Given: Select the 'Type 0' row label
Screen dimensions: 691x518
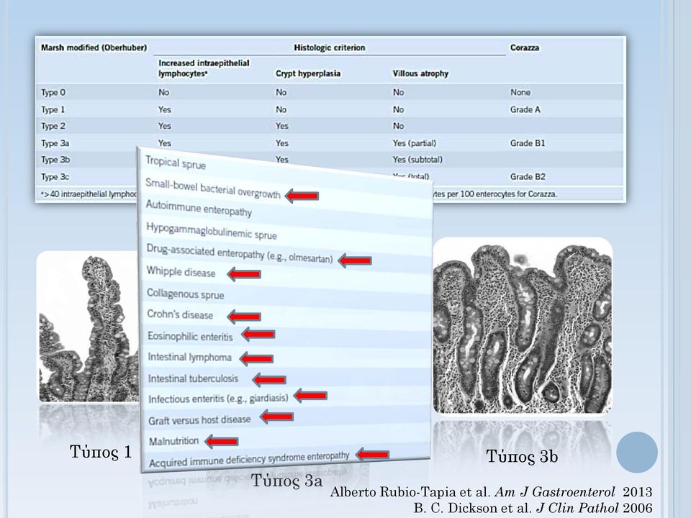Looking at the screenshot, I should (53, 93).
